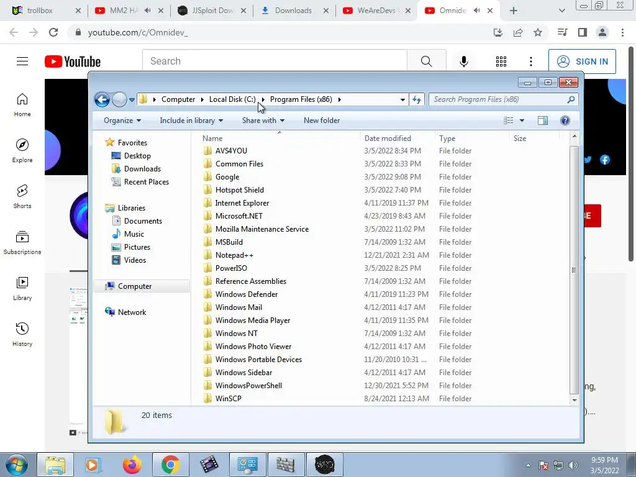The image size is (636, 477).
Task: Click the YouTube search magnifier button
Action: pos(426,61)
